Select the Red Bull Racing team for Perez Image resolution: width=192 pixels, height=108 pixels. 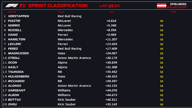69,49
